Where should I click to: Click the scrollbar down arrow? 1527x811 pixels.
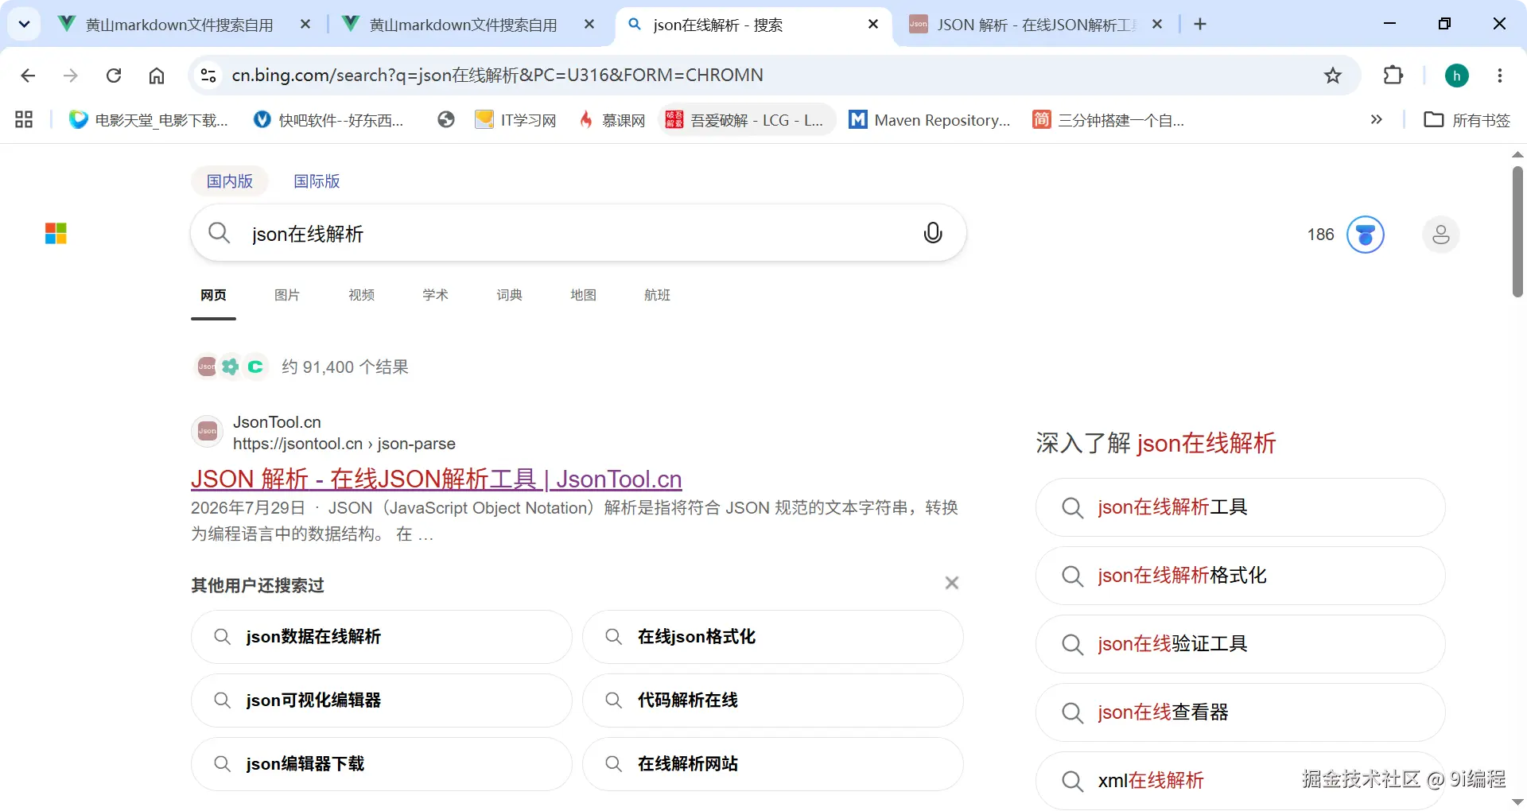click(1517, 801)
